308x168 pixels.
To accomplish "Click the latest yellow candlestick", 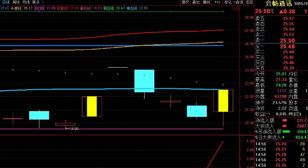I will click(223, 101).
